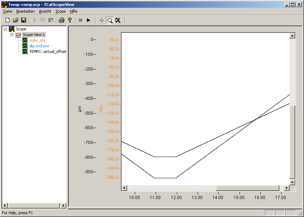Open the Datei menu
This screenshot has width=304, height=217.
pos(8,11)
